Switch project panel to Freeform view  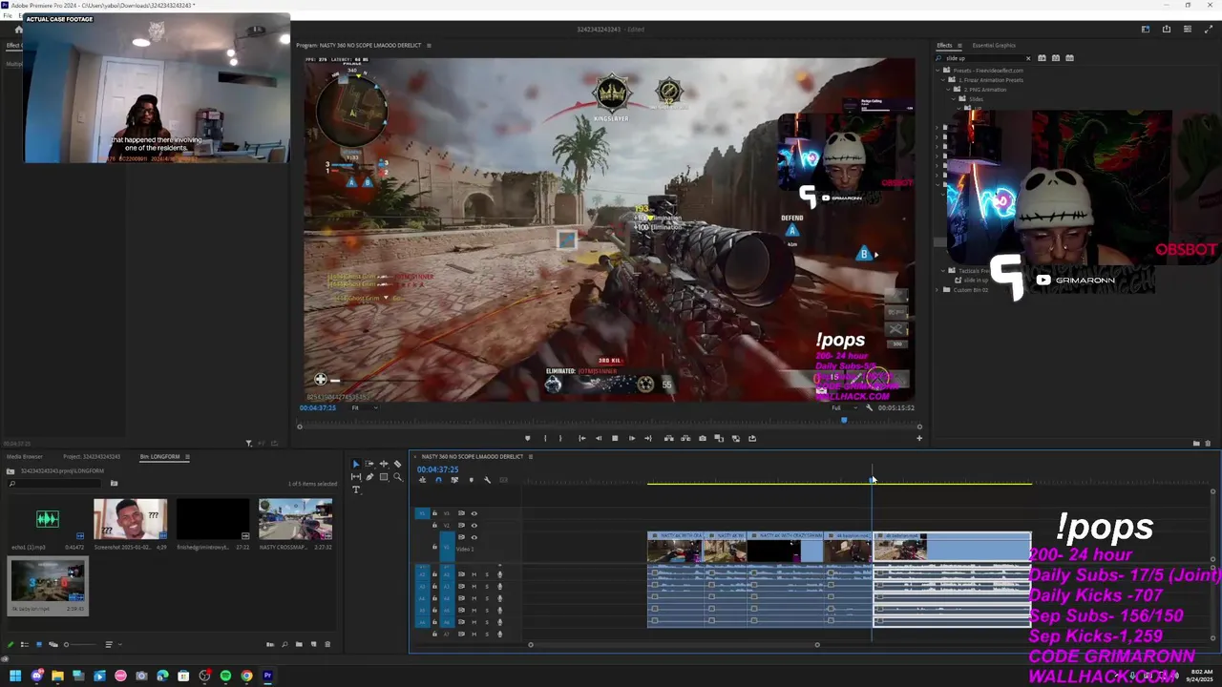point(53,644)
